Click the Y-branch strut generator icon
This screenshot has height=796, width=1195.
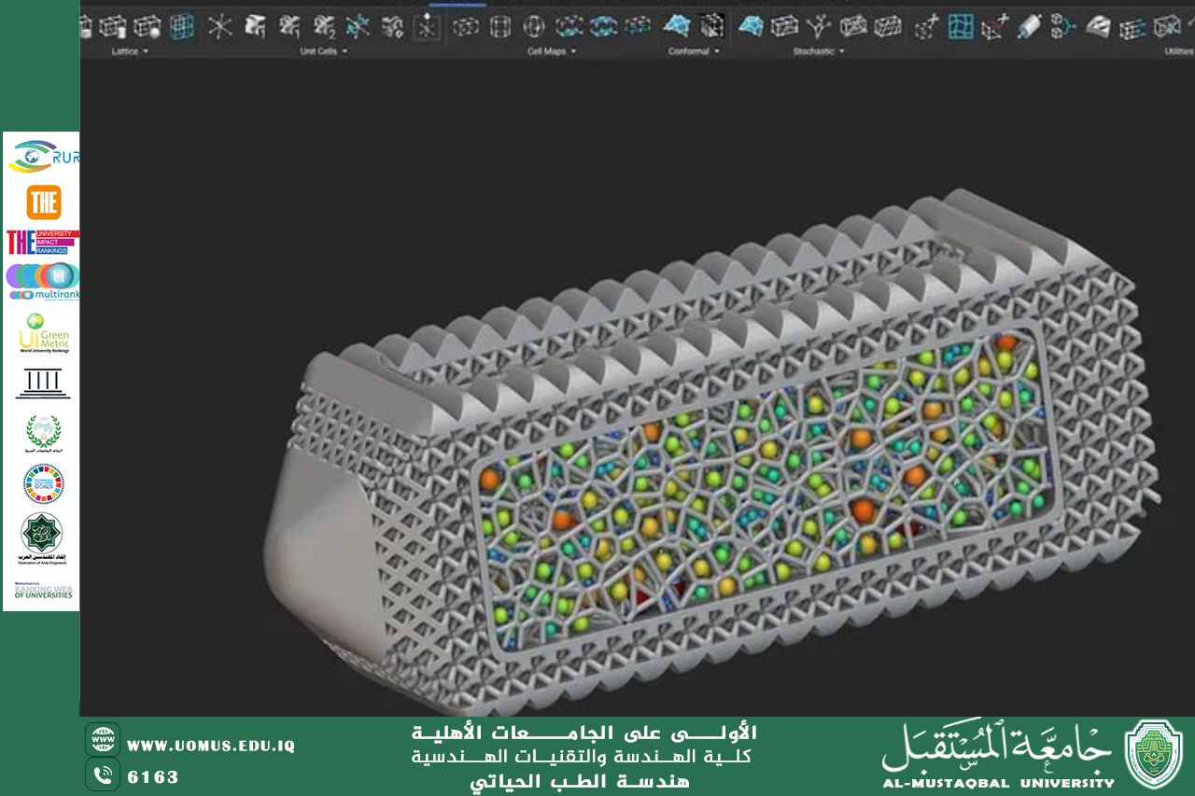point(819,26)
